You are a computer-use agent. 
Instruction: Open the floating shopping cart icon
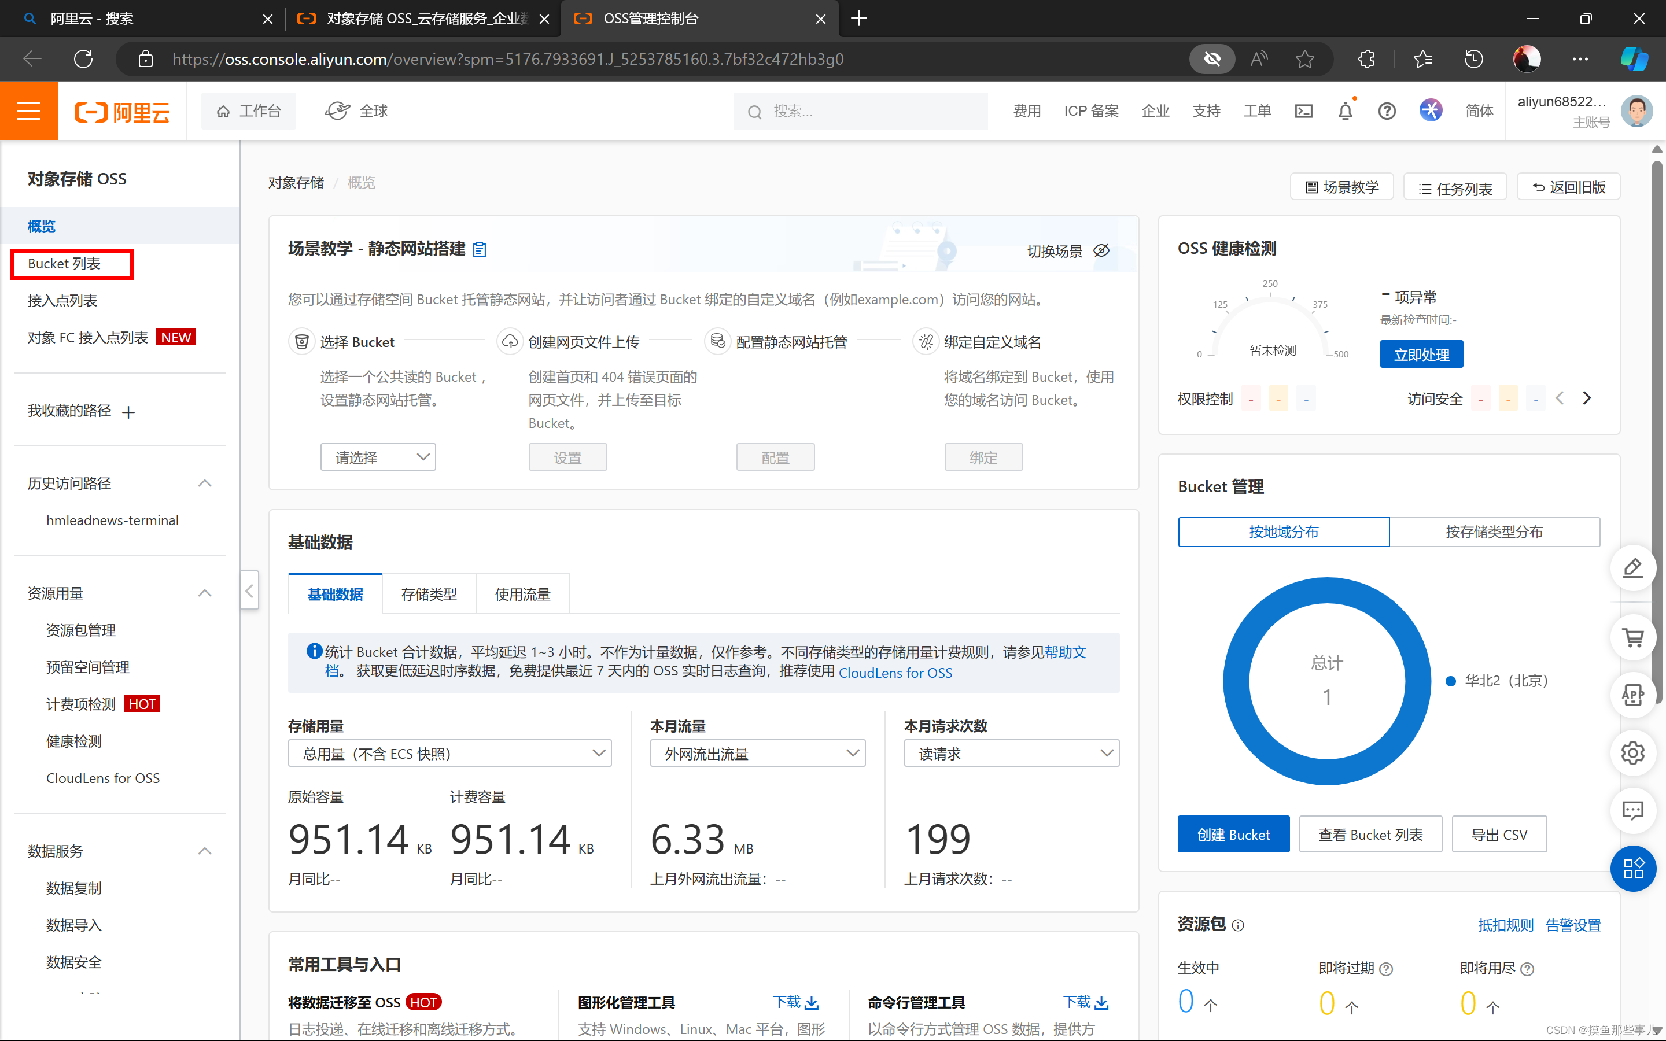coord(1633,637)
